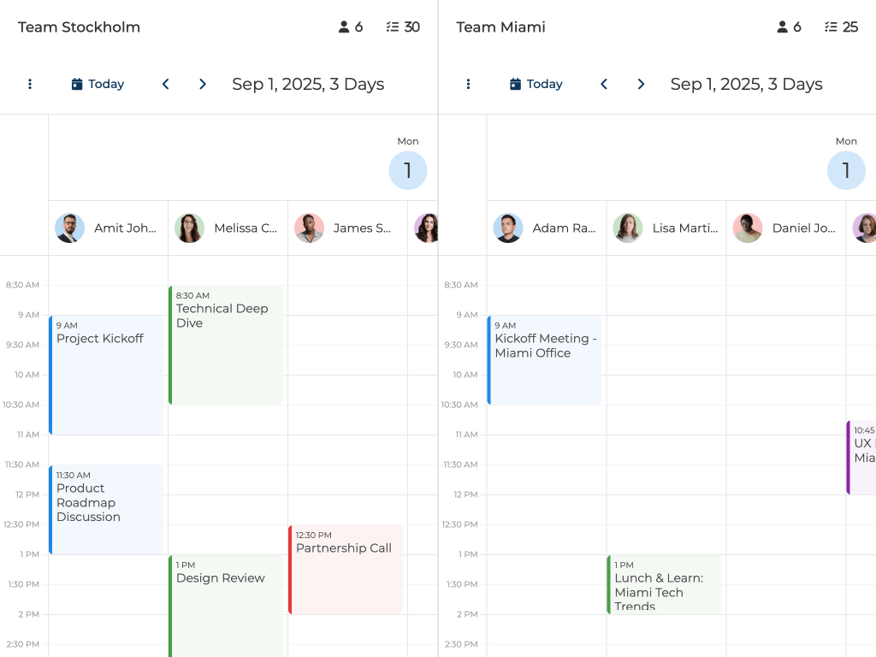Select Monday 1 in the Stockholm calendar

408,170
